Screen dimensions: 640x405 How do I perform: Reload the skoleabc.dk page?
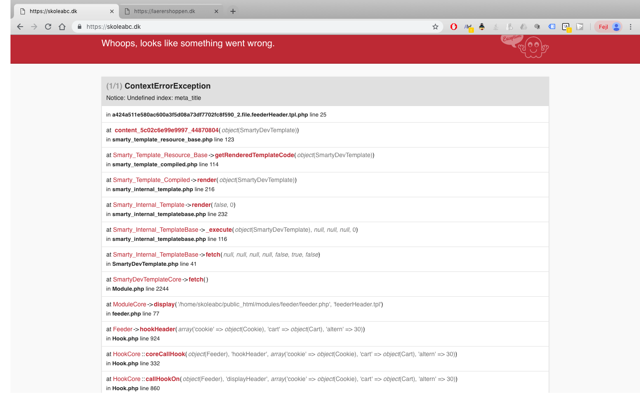coord(48,27)
